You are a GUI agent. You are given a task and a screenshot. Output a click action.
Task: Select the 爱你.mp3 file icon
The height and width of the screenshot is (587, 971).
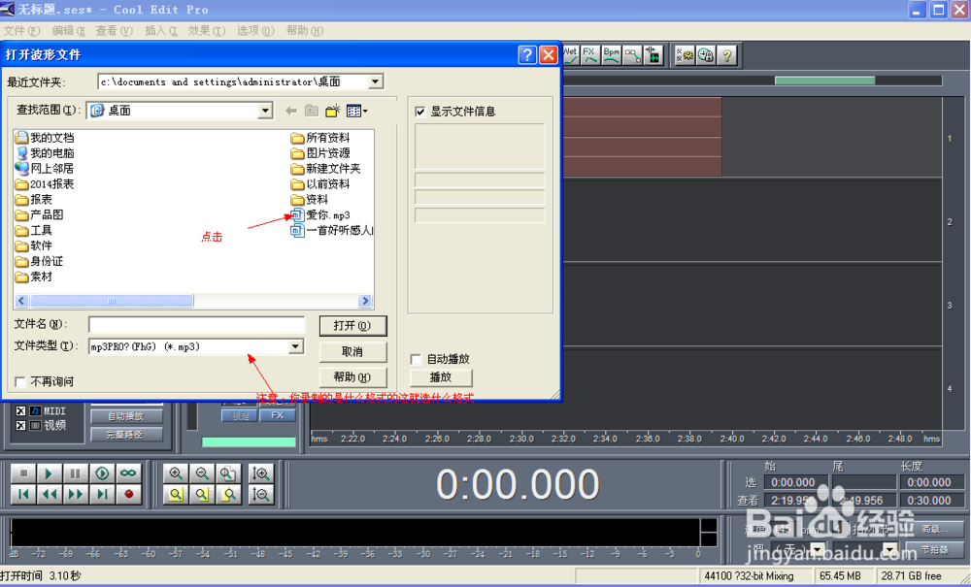point(297,214)
